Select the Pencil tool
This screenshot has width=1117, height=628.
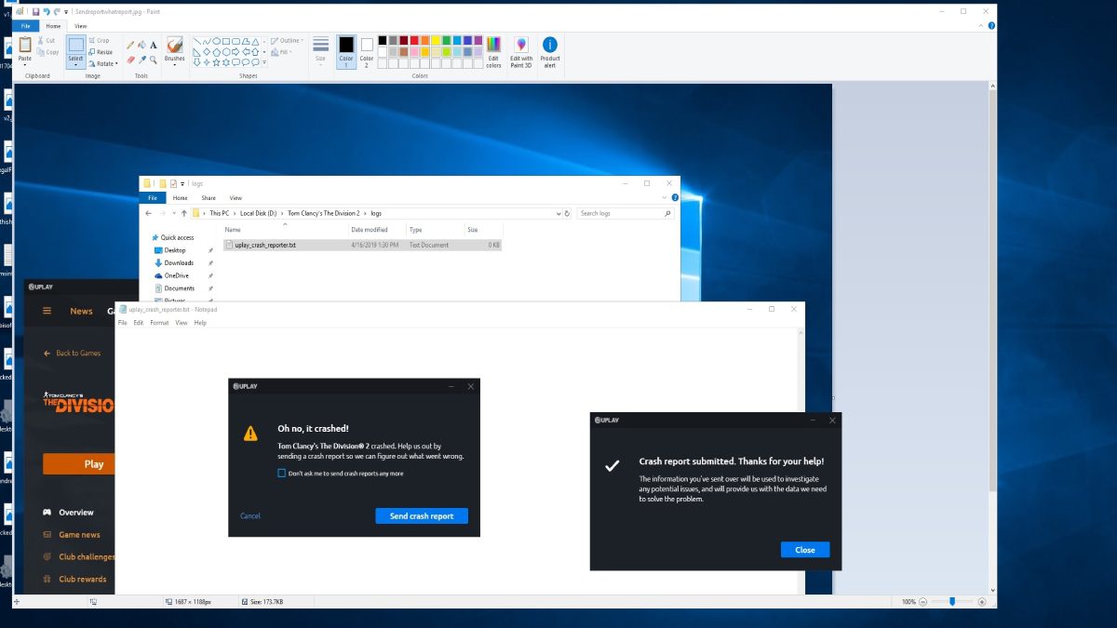pyautogui.click(x=130, y=45)
